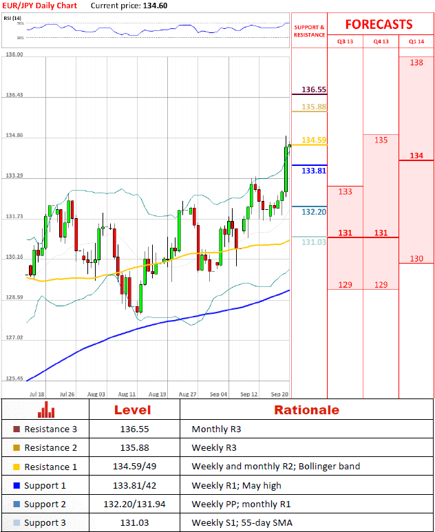The height and width of the screenshot is (532, 435).
Task: Click the Support & Resistance column header
Action: (x=309, y=31)
